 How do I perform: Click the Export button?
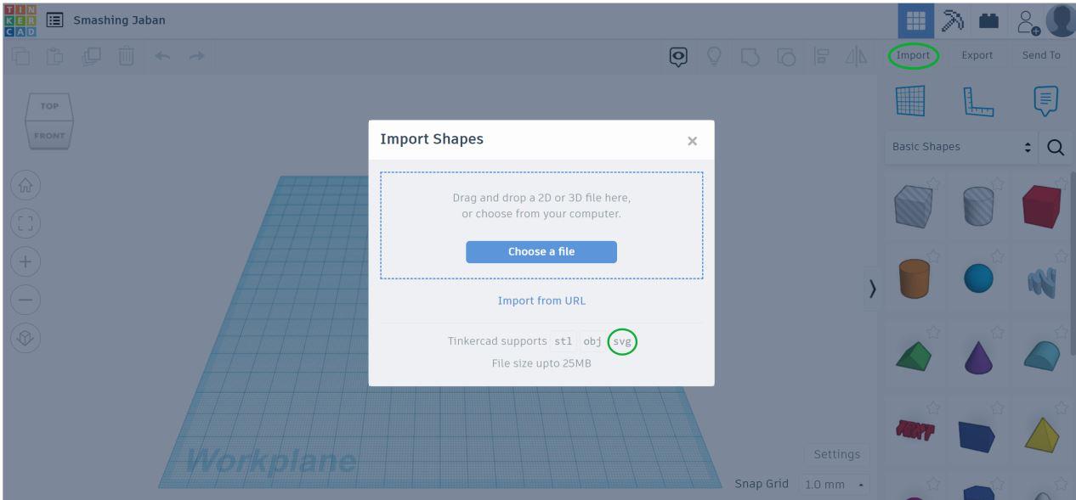click(x=977, y=55)
